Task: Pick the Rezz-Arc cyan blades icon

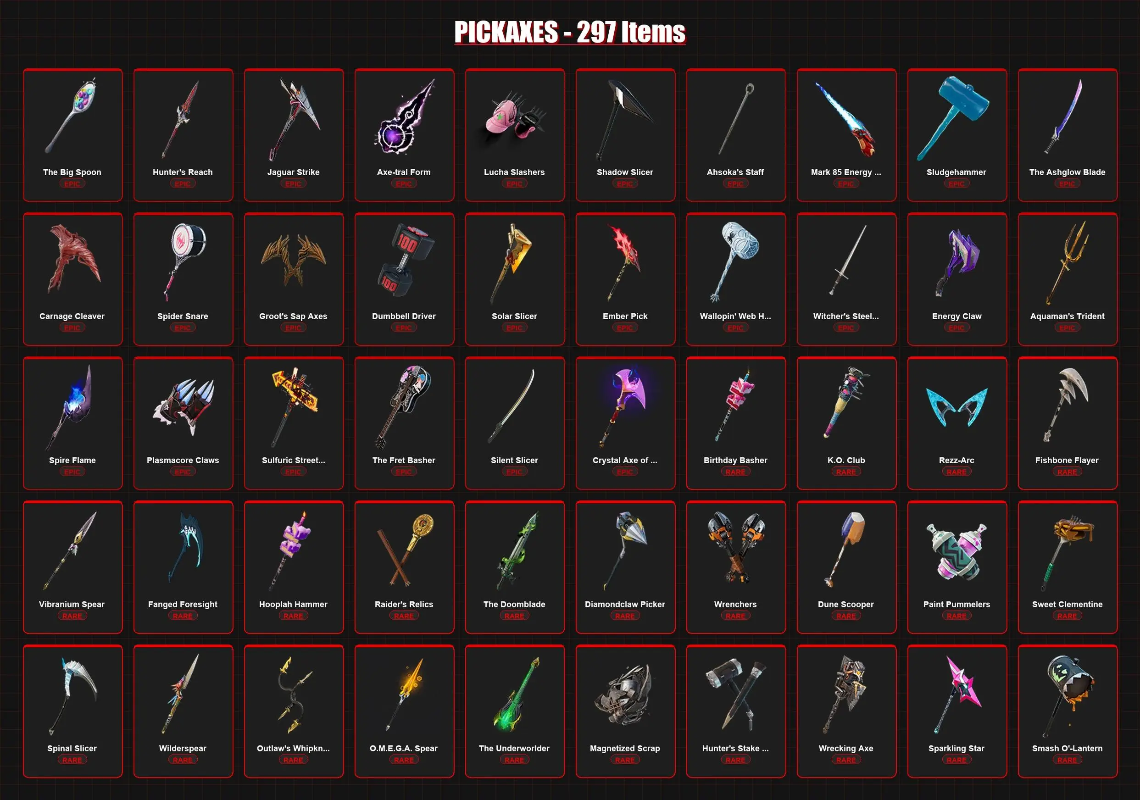Action: pos(957,407)
